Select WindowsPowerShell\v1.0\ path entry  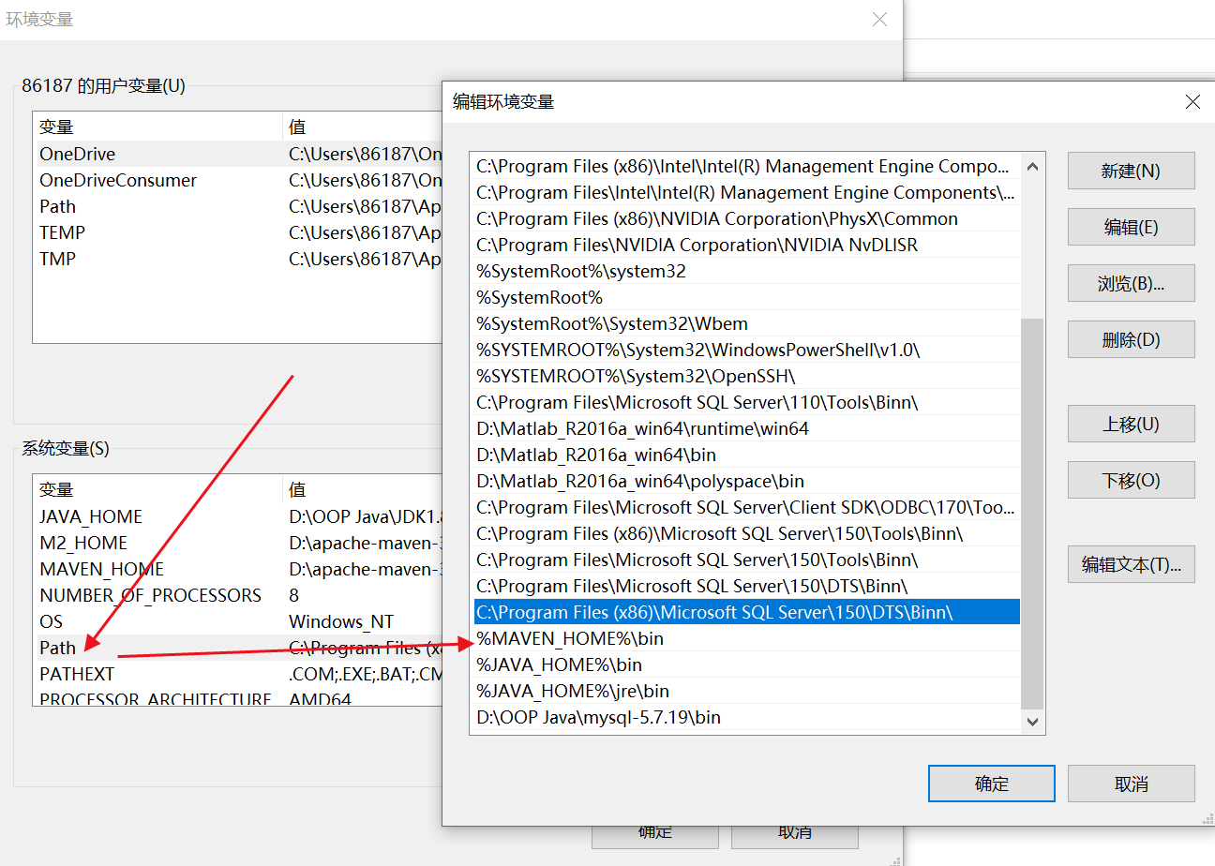click(x=746, y=350)
